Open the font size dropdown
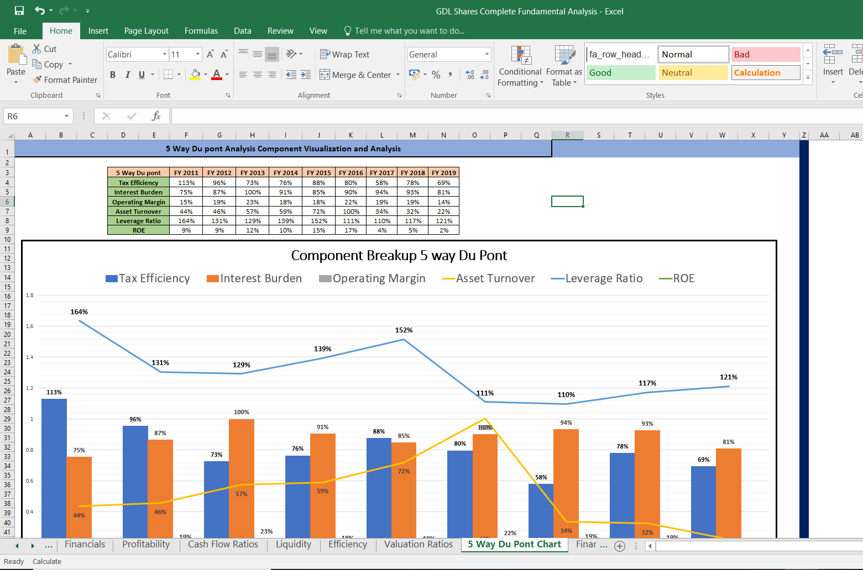 tap(198, 54)
